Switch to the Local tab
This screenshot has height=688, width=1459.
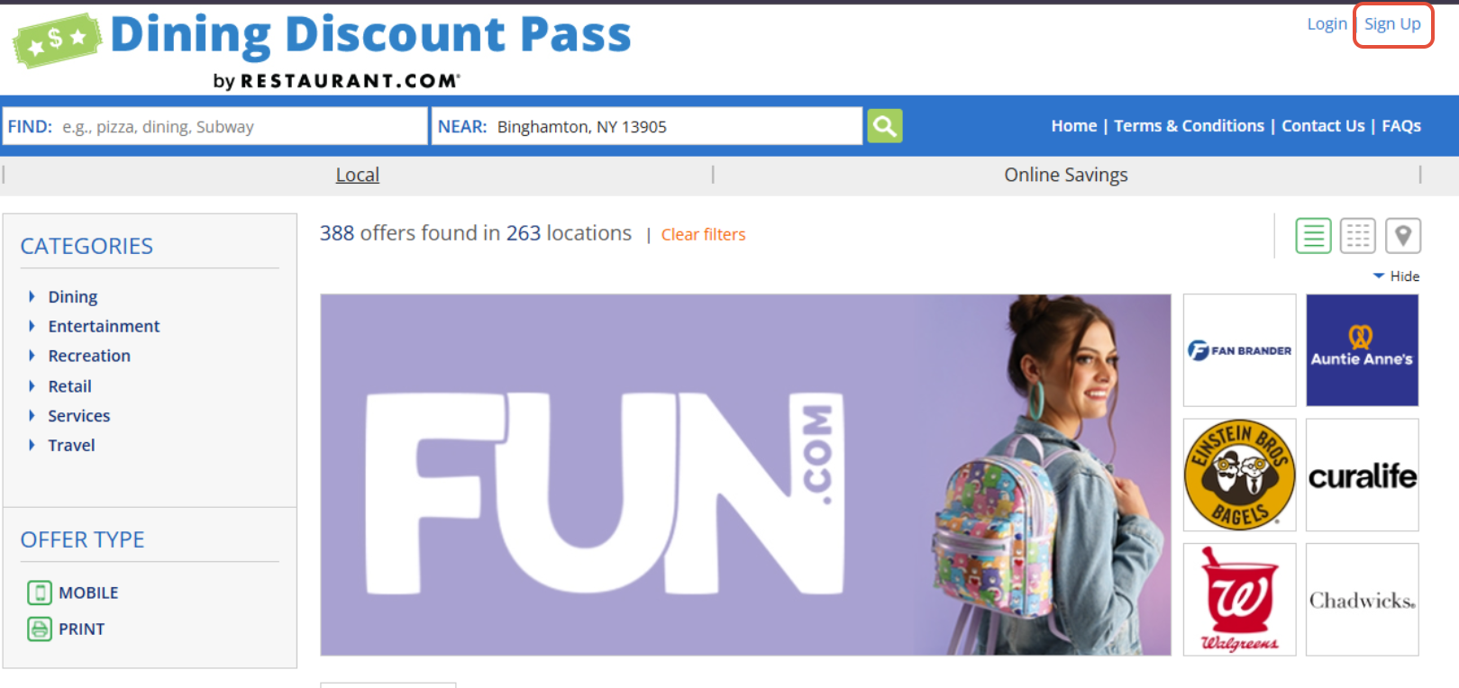(x=358, y=175)
